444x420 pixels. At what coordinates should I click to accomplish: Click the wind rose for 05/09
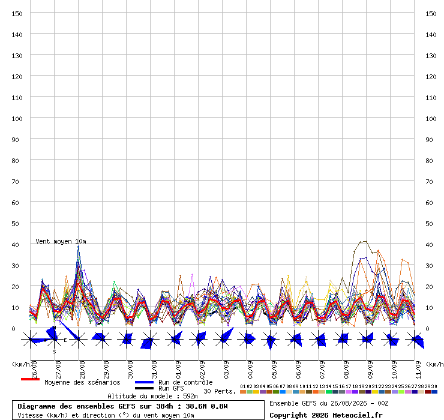271,339
